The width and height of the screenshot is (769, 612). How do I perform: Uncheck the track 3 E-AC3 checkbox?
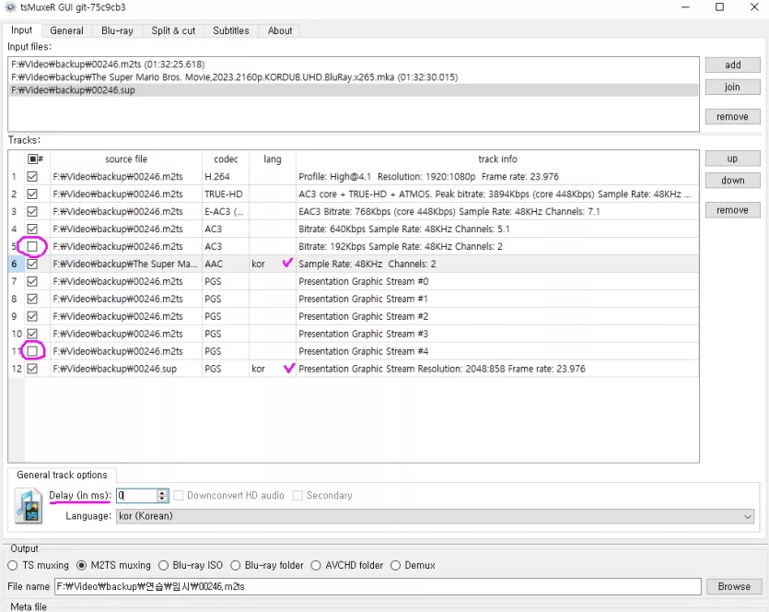pos(32,211)
